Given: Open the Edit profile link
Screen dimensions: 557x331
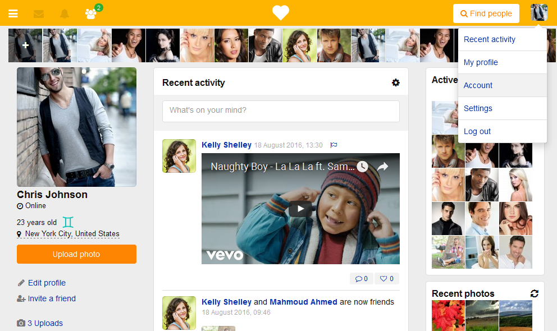Looking at the screenshot, I should [47, 283].
